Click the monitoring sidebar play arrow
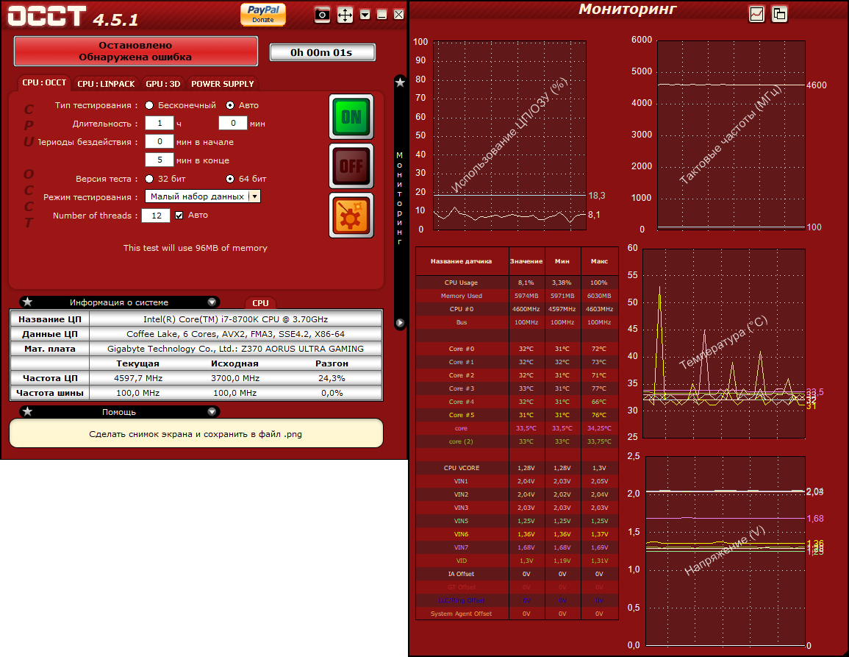This screenshot has width=849, height=657. pyautogui.click(x=400, y=323)
